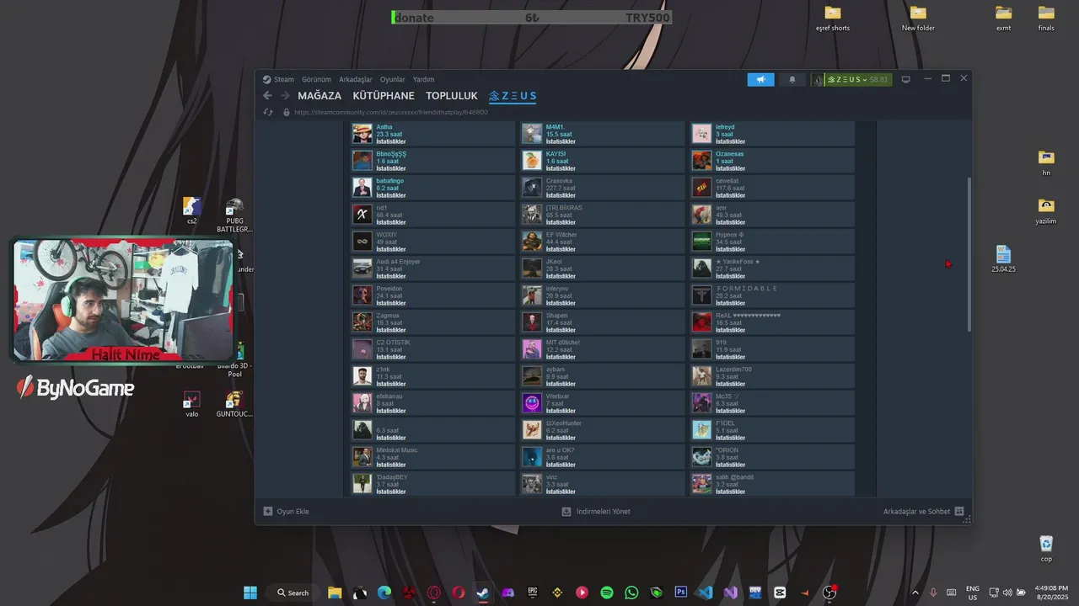Viewport: 1079px width, 606px height.
Task: Click the donate goal progress bar
Action: (x=532, y=18)
